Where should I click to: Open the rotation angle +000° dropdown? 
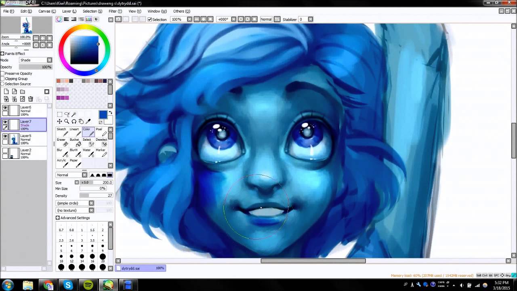(x=233, y=19)
